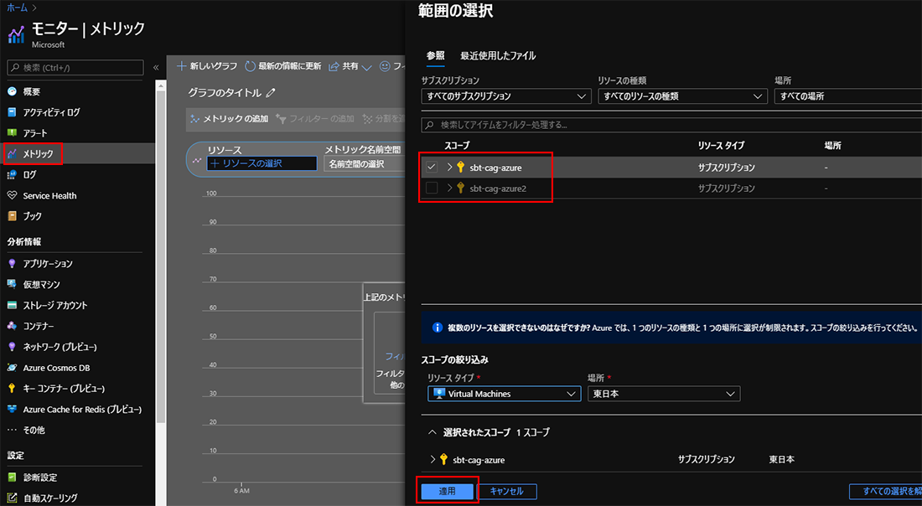Click the 名前空間の選択 field
922x506 pixels.
pos(364,164)
